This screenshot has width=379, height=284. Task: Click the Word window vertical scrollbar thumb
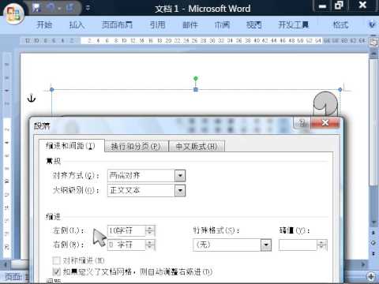(373, 122)
